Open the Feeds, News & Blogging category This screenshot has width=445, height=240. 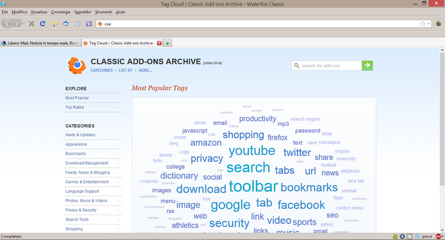pyautogui.click(x=92, y=172)
